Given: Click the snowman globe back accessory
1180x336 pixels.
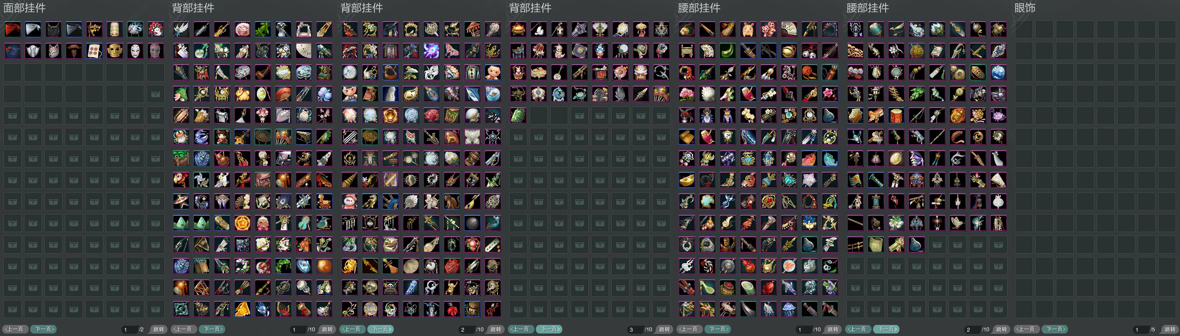Looking at the screenshot, I should pyautogui.click(x=349, y=202).
